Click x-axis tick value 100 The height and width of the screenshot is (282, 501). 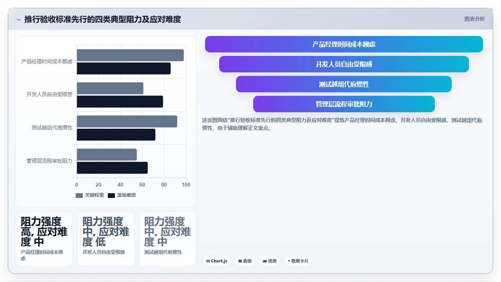point(186,185)
